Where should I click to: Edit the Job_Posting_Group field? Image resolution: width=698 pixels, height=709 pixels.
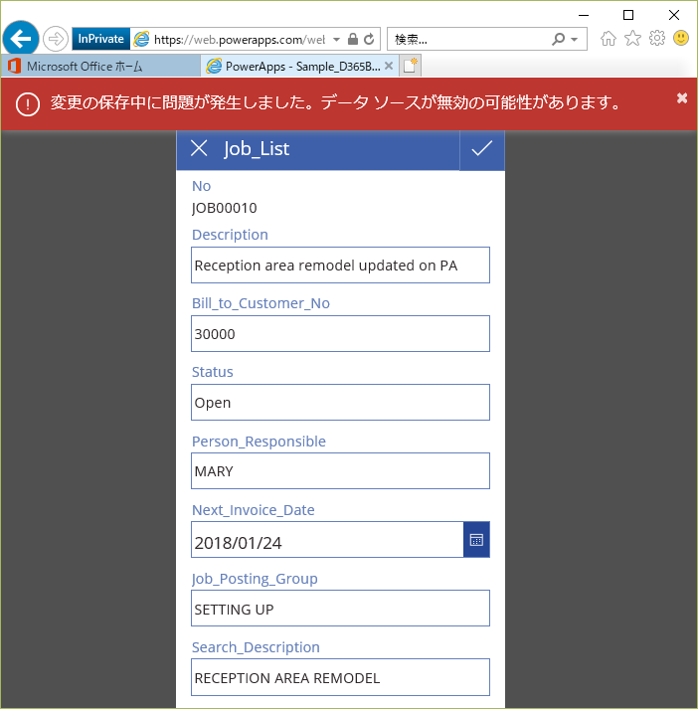point(340,609)
